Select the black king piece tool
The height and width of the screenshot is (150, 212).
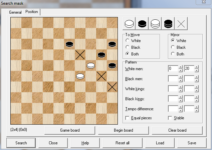coord(168,24)
